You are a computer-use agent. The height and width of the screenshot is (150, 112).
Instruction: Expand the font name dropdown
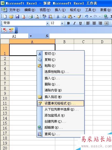[47, 23]
